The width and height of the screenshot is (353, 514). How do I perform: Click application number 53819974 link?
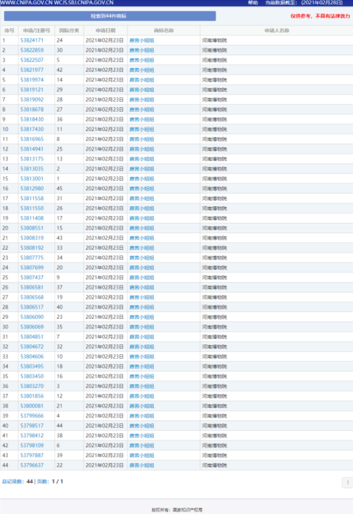(32, 80)
